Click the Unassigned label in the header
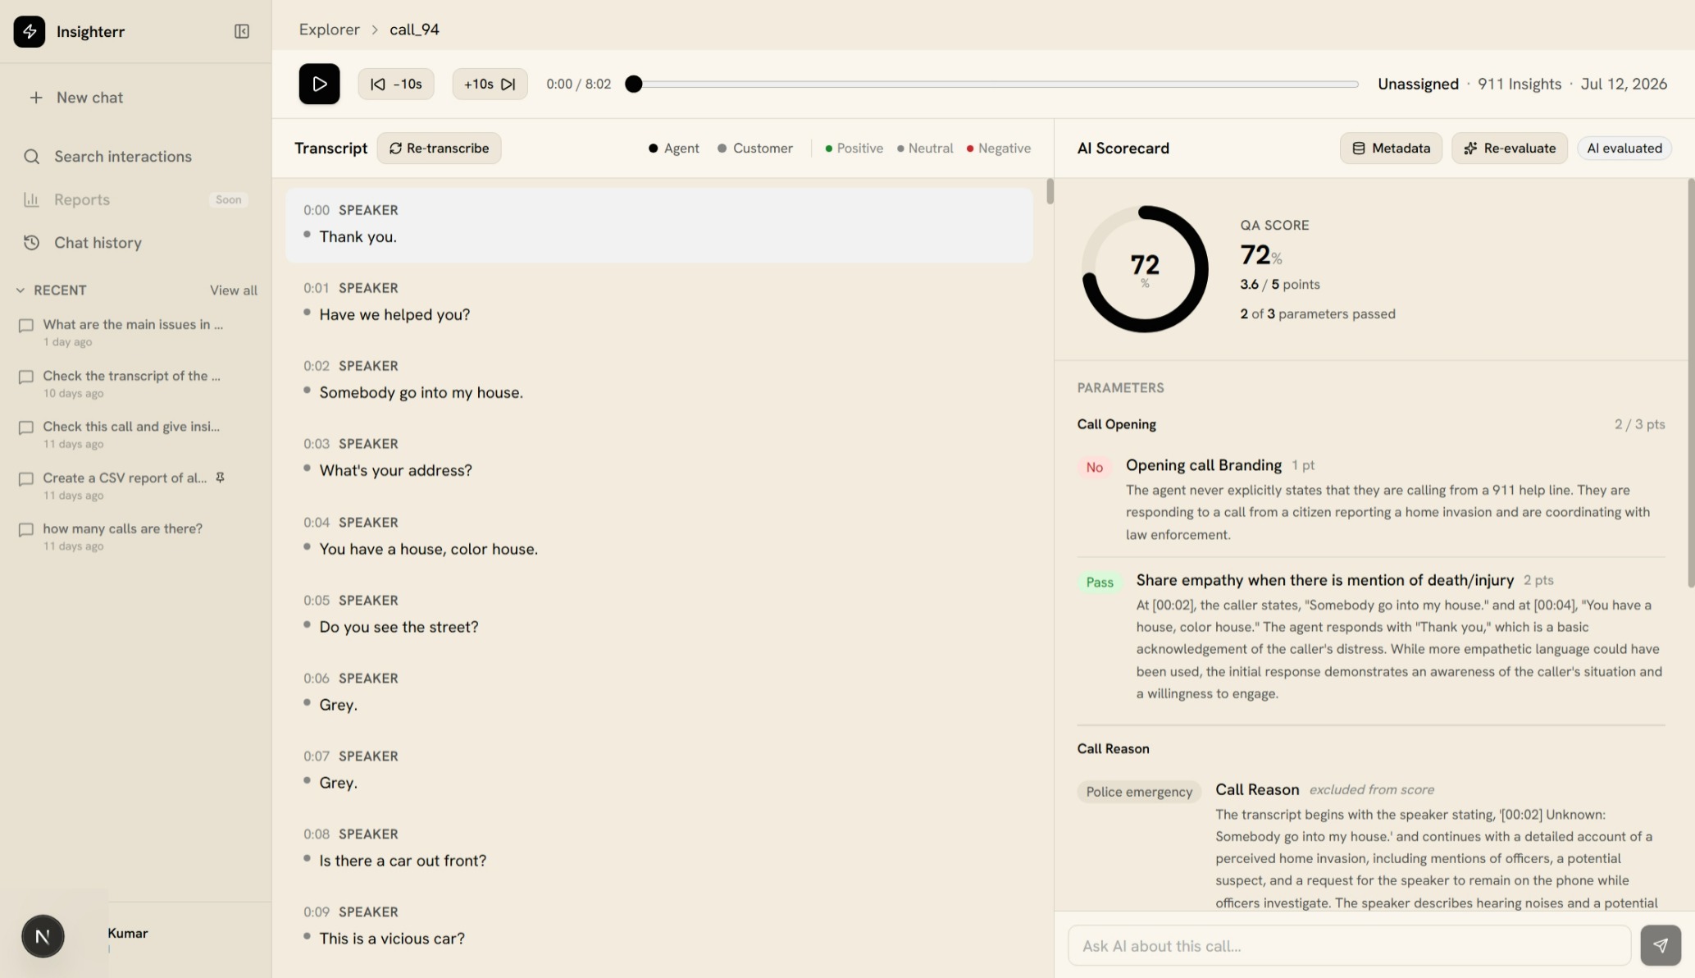 click(x=1418, y=84)
